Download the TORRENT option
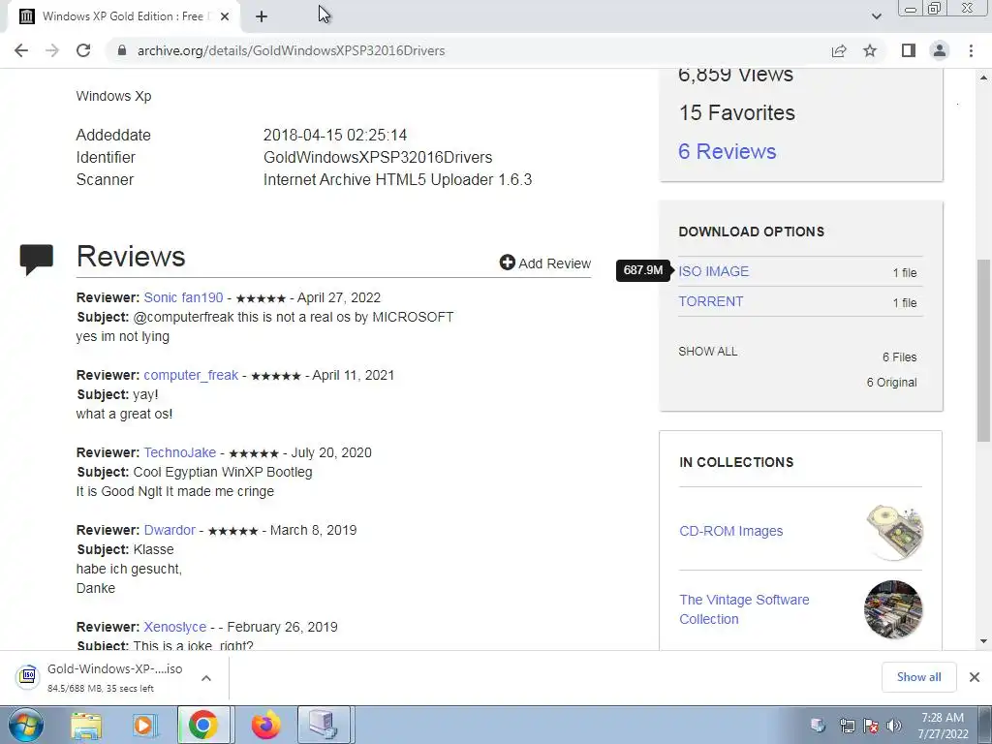Image resolution: width=992 pixels, height=744 pixels. click(711, 302)
